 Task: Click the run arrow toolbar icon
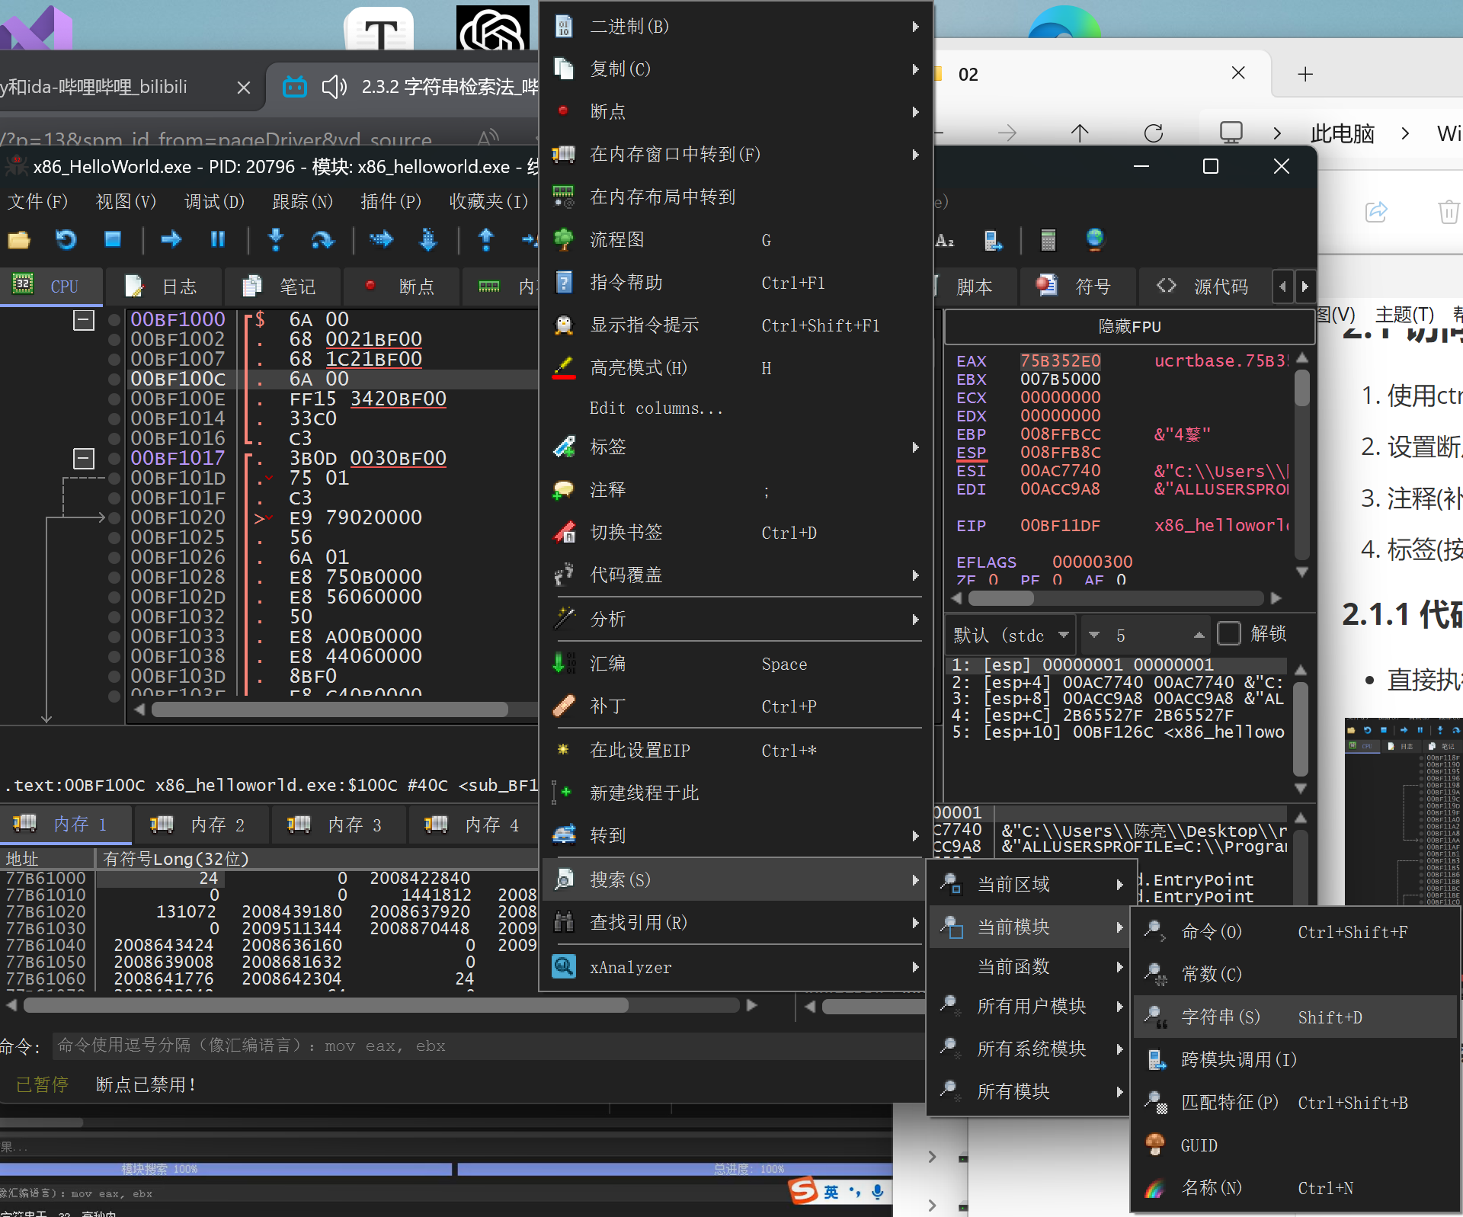[171, 240]
